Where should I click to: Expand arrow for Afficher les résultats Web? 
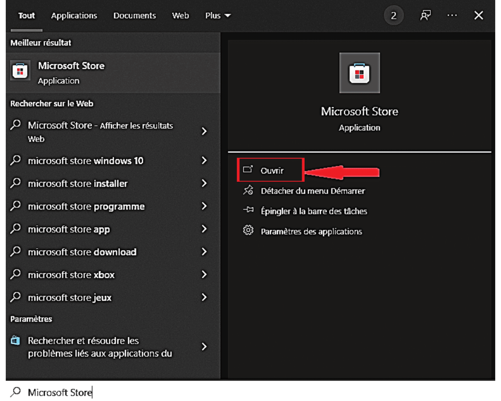(x=204, y=131)
